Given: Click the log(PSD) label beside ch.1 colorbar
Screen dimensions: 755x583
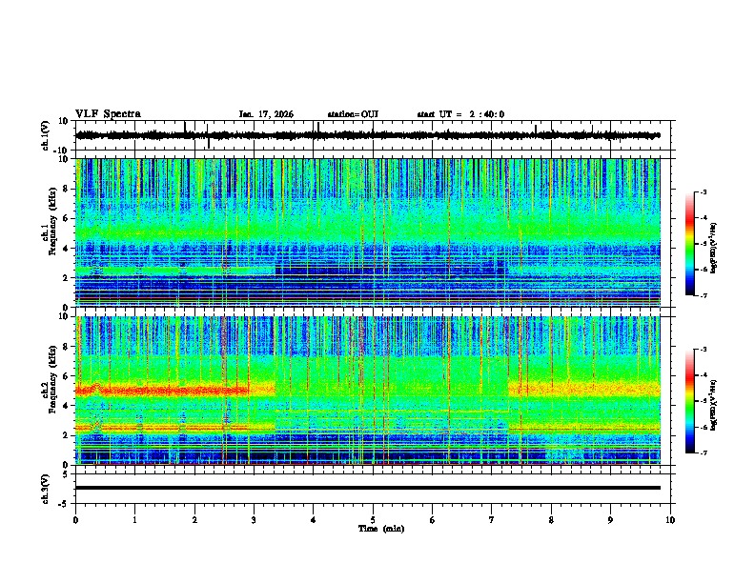Looking at the screenshot, I should click(x=714, y=248).
